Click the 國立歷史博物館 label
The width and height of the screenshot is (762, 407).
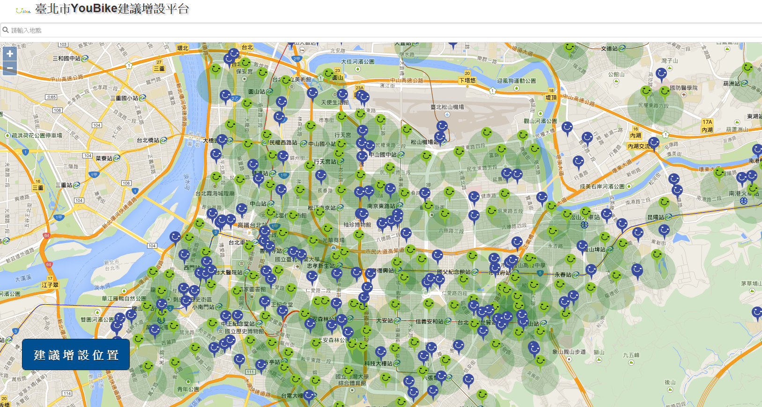(x=244, y=331)
